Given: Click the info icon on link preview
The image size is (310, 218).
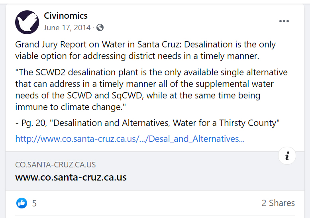Looking at the screenshot, I should [287, 156].
